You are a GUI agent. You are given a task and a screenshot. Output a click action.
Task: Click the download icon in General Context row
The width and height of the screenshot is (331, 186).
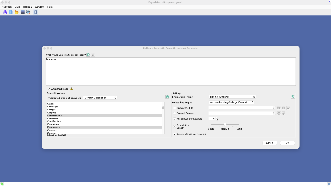click(x=279, y=113)
